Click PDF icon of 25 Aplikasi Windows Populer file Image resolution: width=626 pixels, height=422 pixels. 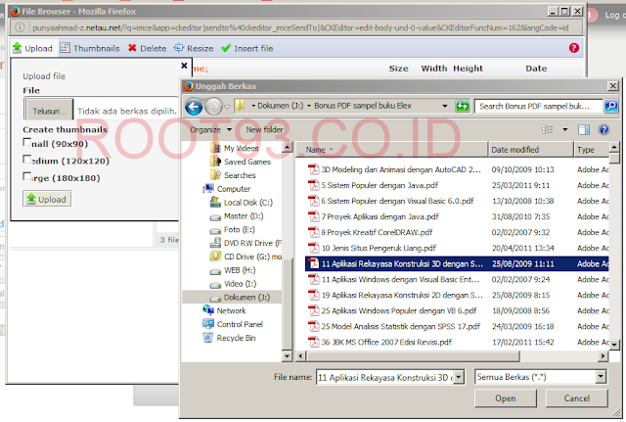tap(314, 310)
